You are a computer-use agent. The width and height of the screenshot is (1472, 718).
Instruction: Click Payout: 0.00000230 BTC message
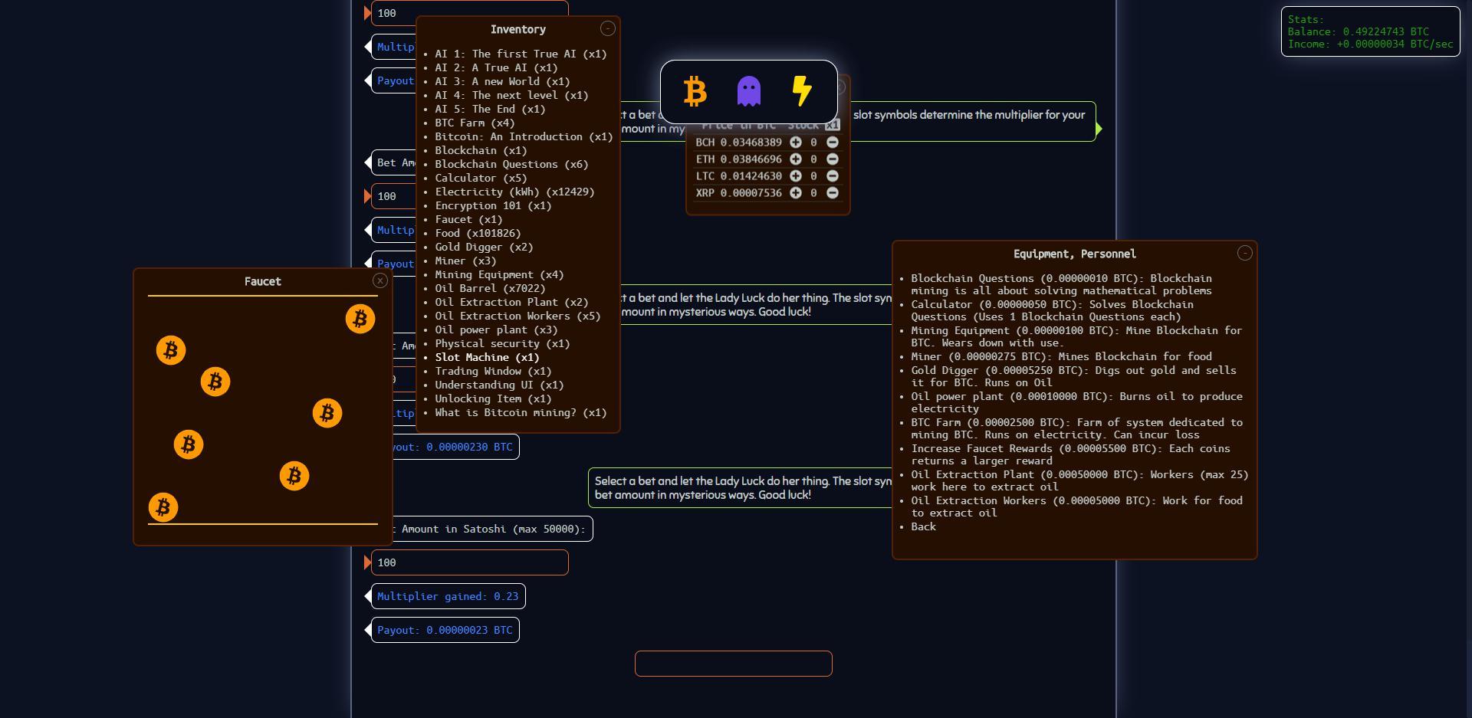(x=457, y=447)
